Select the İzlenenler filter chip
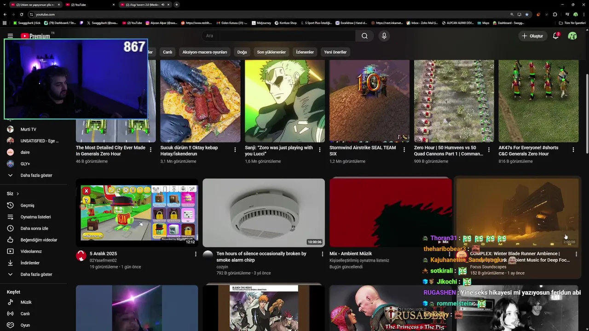This screenshot has height=331, width=589. pyautogui.click(x=305, y=52)
